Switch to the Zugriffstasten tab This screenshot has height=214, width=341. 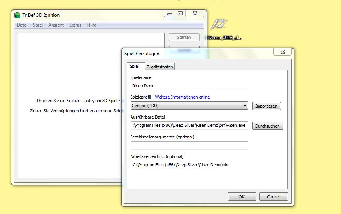tap(160, 67)
